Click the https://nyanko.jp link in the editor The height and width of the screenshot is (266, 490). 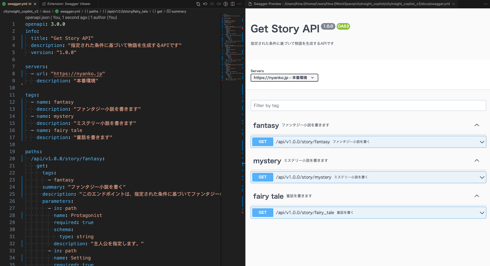(78, 74)
